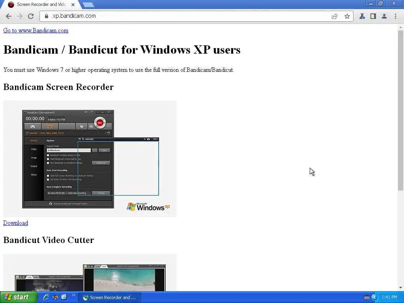Launch Internet Explorer from Quick Launch
The image size is (404, 303).
tap(47, 297)
